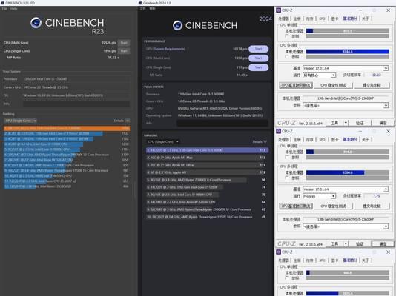This screenshot has height=296, width=396.
Task: Click the app icon of the cut-off CPU-Z window
Action: point(279,252)
